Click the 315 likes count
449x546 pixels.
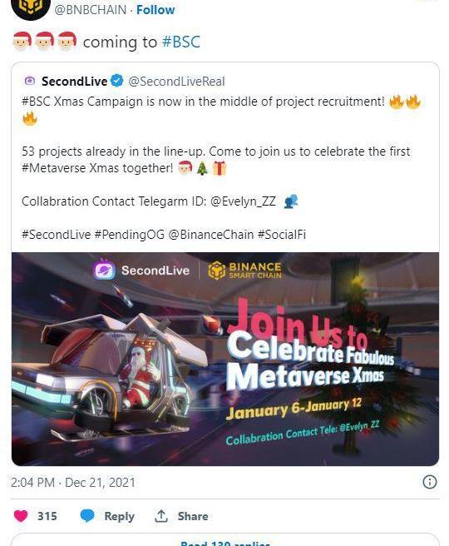(x=47, y=516)
